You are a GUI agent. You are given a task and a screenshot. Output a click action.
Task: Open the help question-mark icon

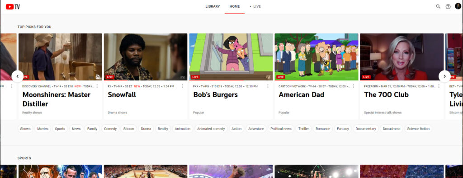pyautogui.click(x=448, y=6)
